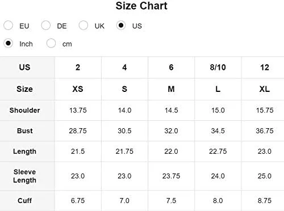
Task: Select the Inch unit radio button
Action: coord(8,44)
